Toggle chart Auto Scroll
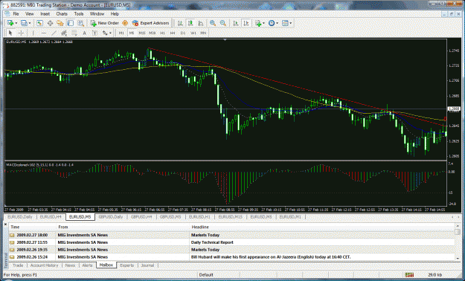Viewport: 465px width, 281px height. pyautogui.click(x=235, y=23)
